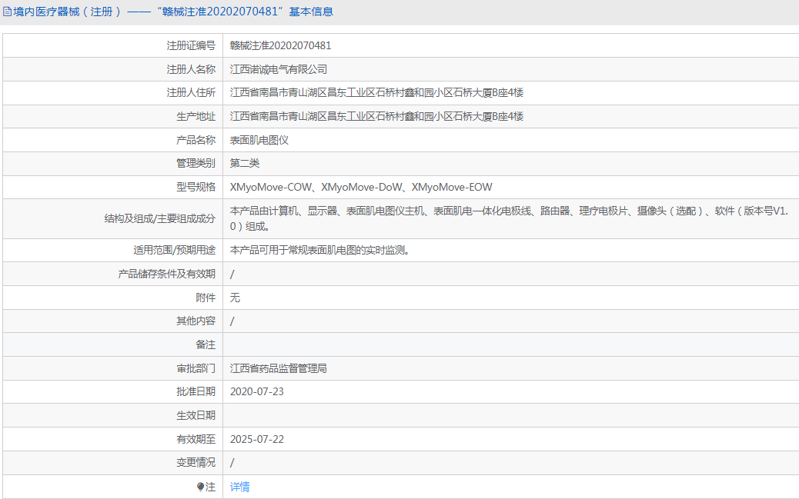Screen dimensions: 799x499
Task: Click the lightbulb icon next to 注
Action: (201, 487)
